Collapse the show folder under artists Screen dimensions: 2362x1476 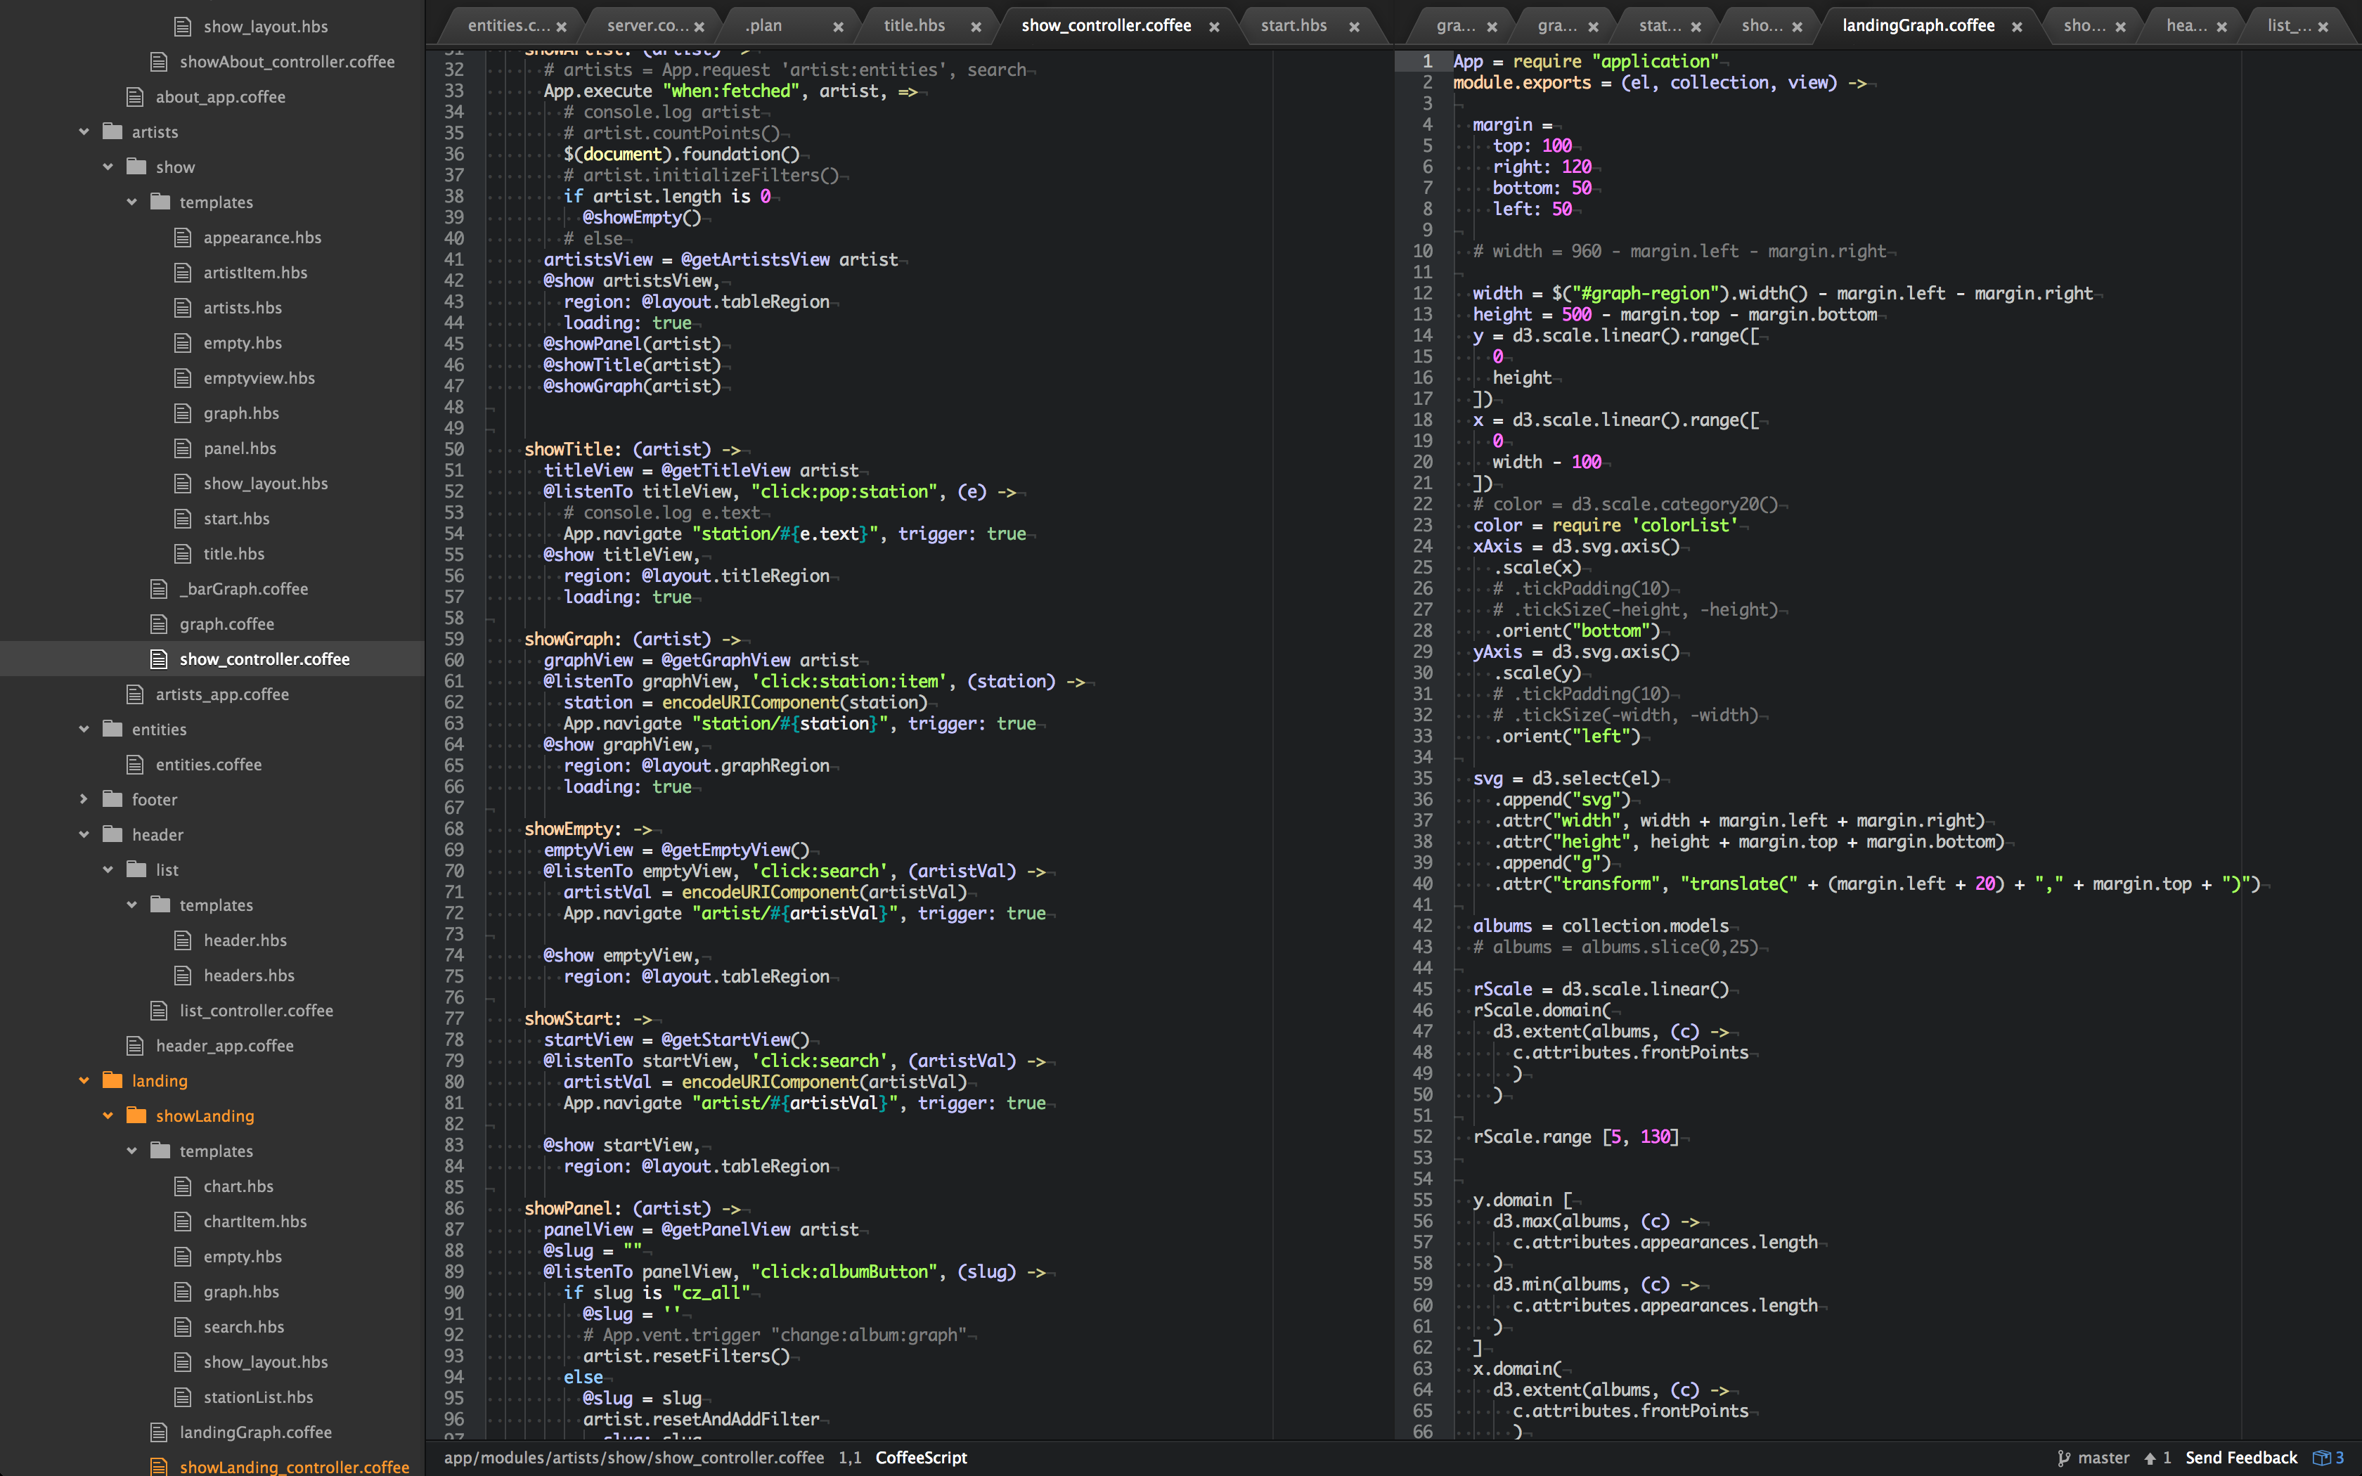click(108, 167)
